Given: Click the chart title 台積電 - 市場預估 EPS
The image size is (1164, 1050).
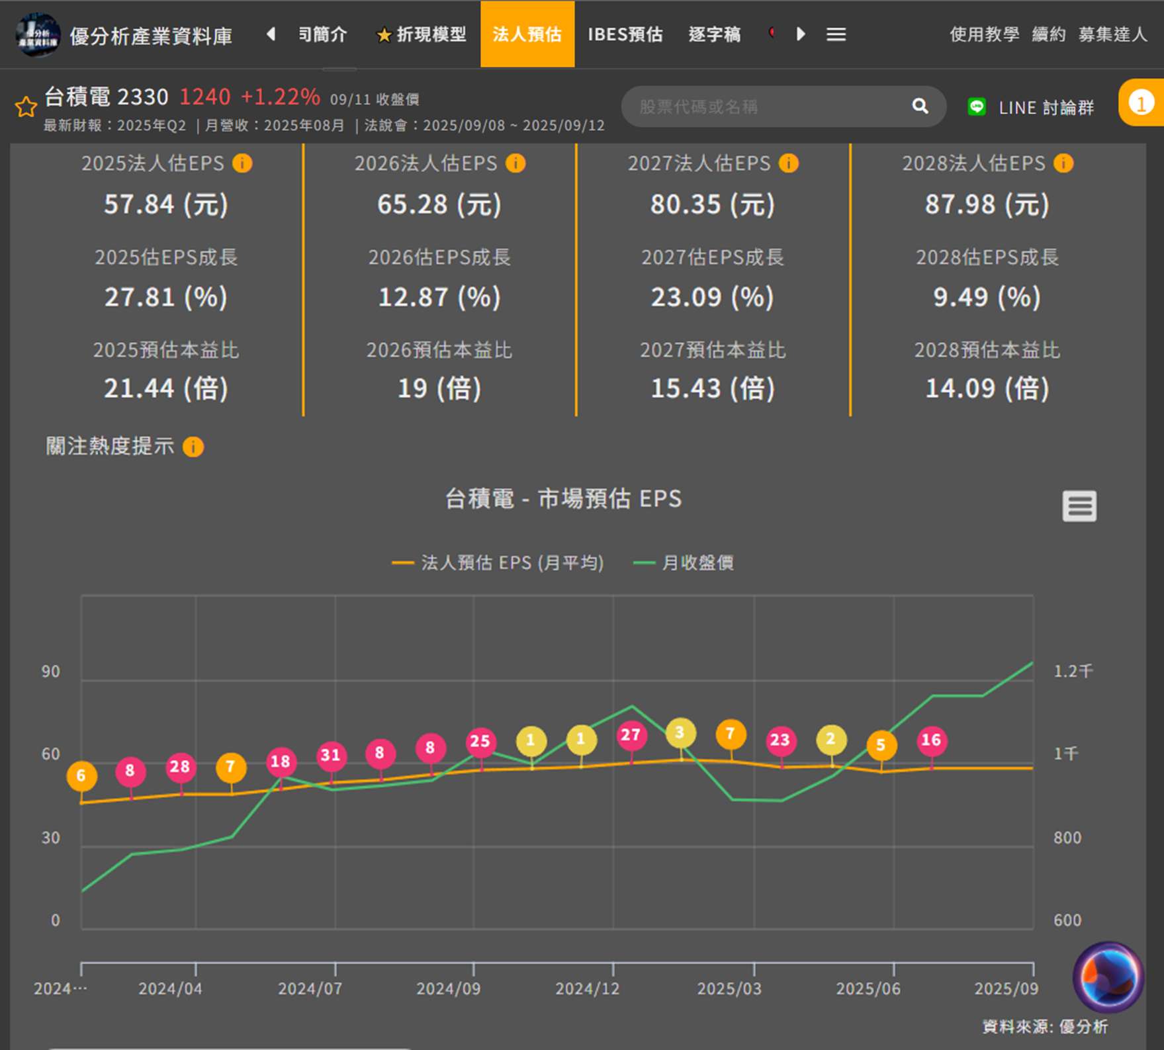Looking at the screenshot, I should [563, 499].
